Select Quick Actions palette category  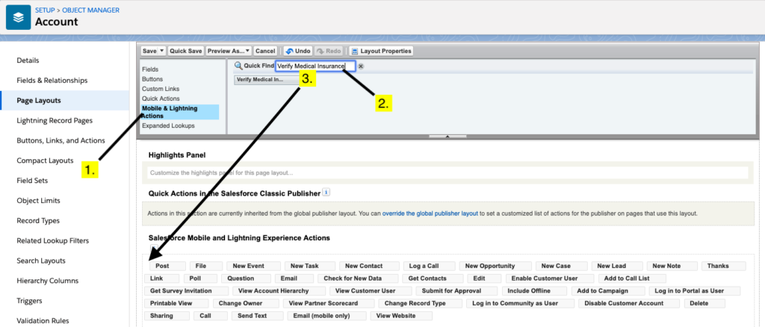[161, 99]
